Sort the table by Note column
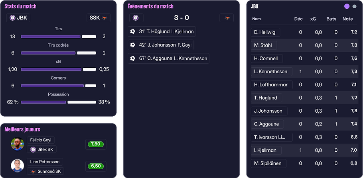The image size is (363, 178). tap(347, 19)
